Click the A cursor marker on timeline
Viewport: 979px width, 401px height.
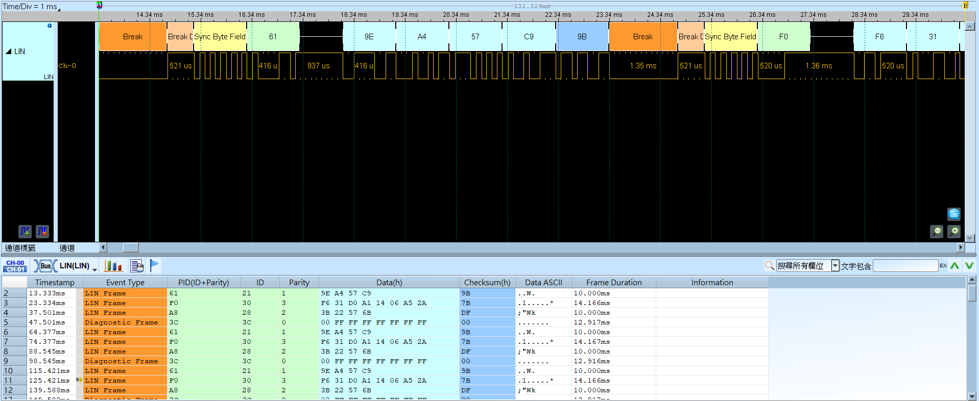99,5
